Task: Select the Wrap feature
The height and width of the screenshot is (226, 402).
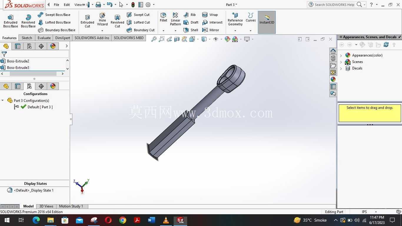Action: (x=210, y=15)
